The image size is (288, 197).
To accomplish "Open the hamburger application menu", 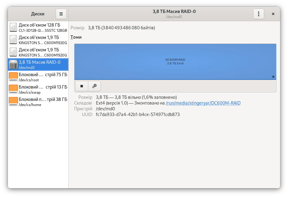I will click(61, 14).
